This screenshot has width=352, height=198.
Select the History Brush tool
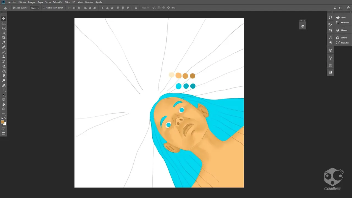click(4, 61)
